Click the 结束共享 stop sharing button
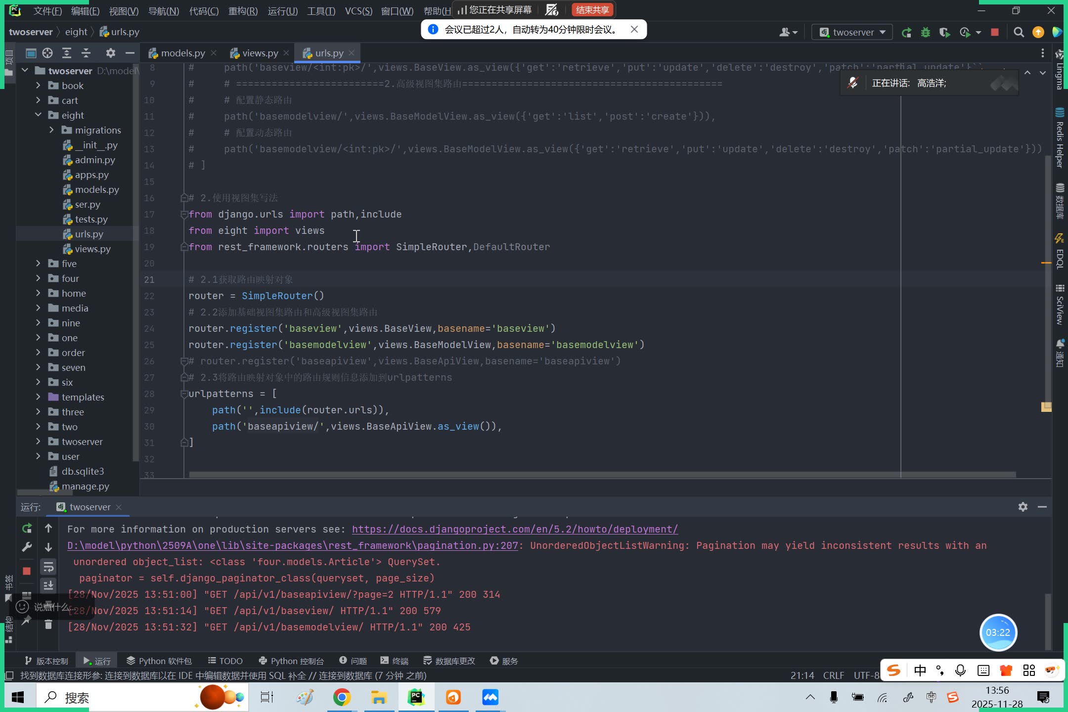The image size is (1068, 712). pyautogui.click(x=592, y=10)
